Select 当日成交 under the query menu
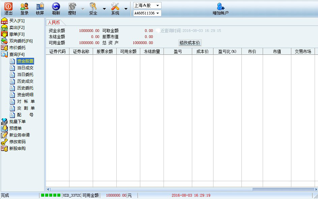 coord(25,68)
